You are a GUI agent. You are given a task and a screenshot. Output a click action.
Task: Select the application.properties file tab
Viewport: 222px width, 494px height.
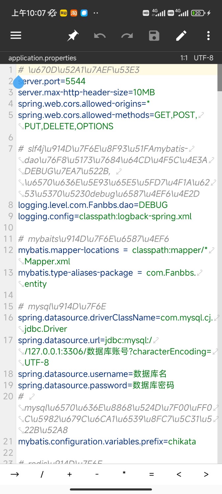coord(42,58)
